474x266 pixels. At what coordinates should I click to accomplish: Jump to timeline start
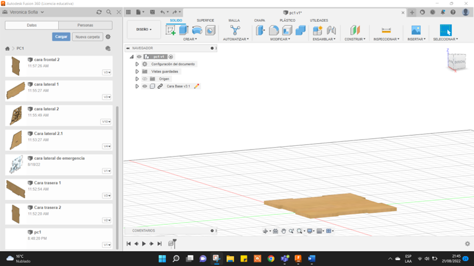pos(128,244)
